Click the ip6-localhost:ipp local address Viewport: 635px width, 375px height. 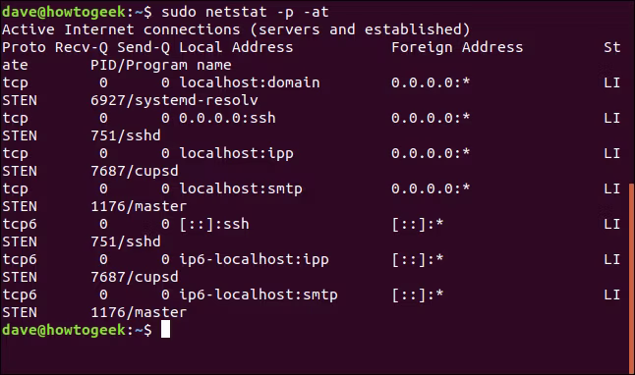point(254,259)
